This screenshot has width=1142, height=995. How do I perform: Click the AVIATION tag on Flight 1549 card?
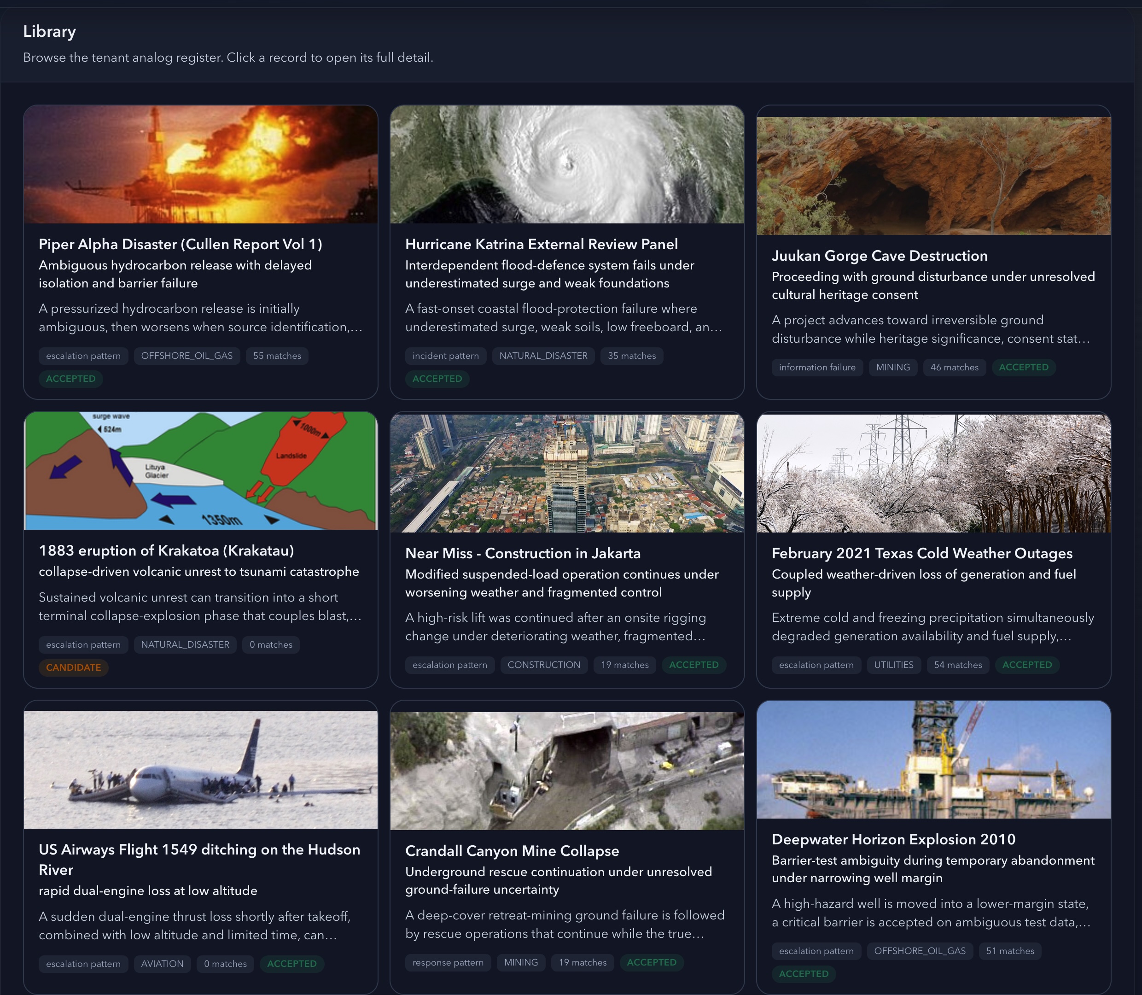tap(162, 965)
